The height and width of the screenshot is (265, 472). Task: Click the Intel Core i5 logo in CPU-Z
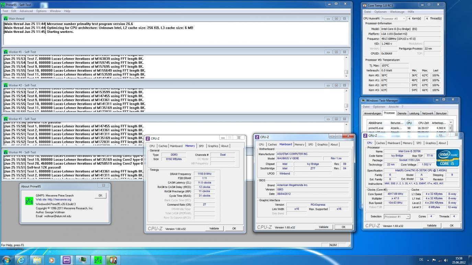click(447, 157)
